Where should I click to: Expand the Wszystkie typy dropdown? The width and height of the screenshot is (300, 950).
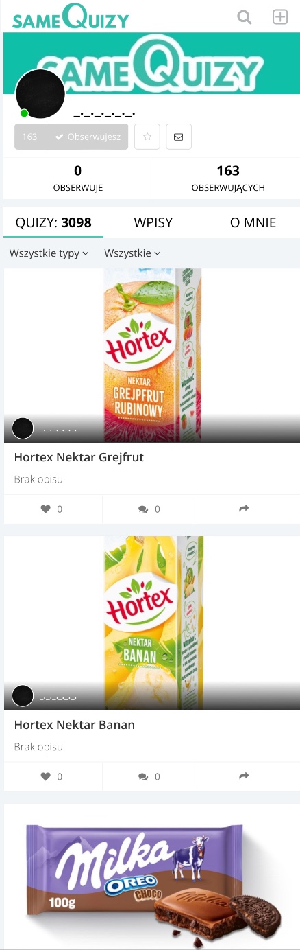49,253
